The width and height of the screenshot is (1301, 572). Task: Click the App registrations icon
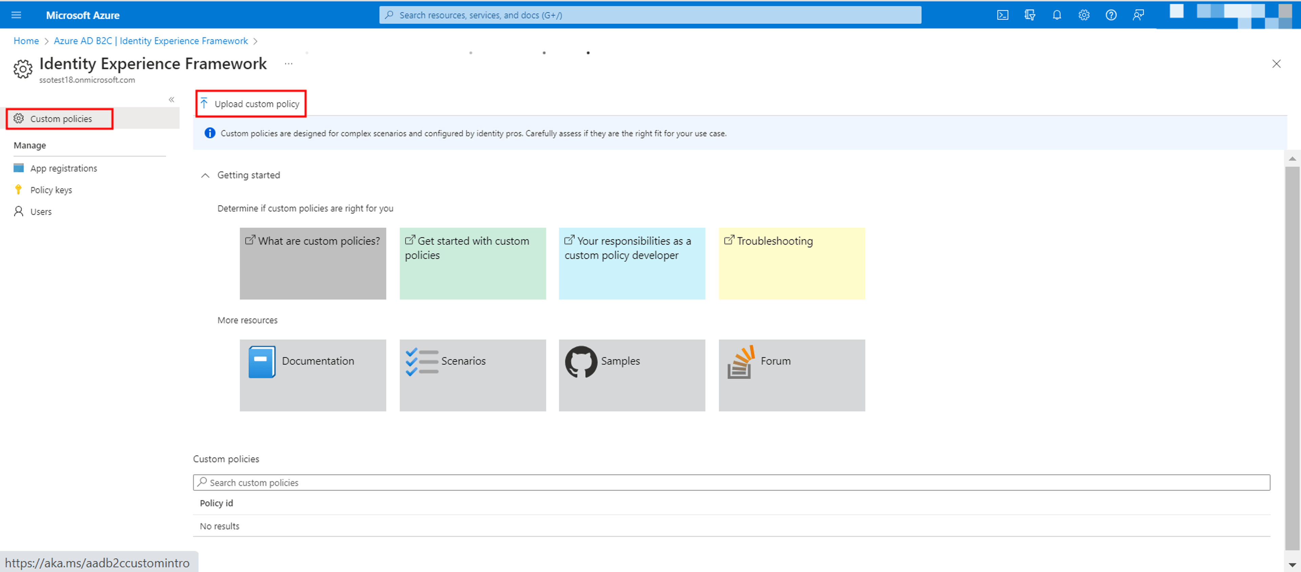pyautogui.click(x=19, y=168)
